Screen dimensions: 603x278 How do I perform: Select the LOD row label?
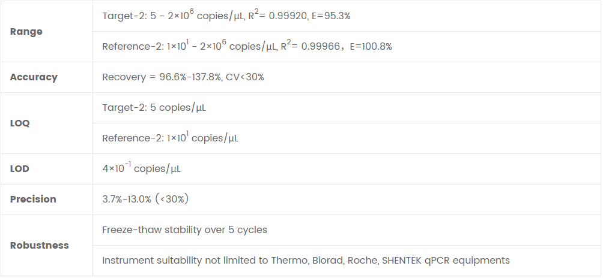pos(20,169)
